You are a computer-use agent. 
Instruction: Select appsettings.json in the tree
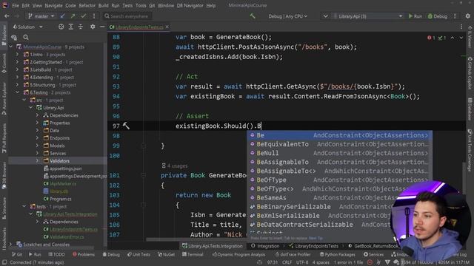[65, 168]
